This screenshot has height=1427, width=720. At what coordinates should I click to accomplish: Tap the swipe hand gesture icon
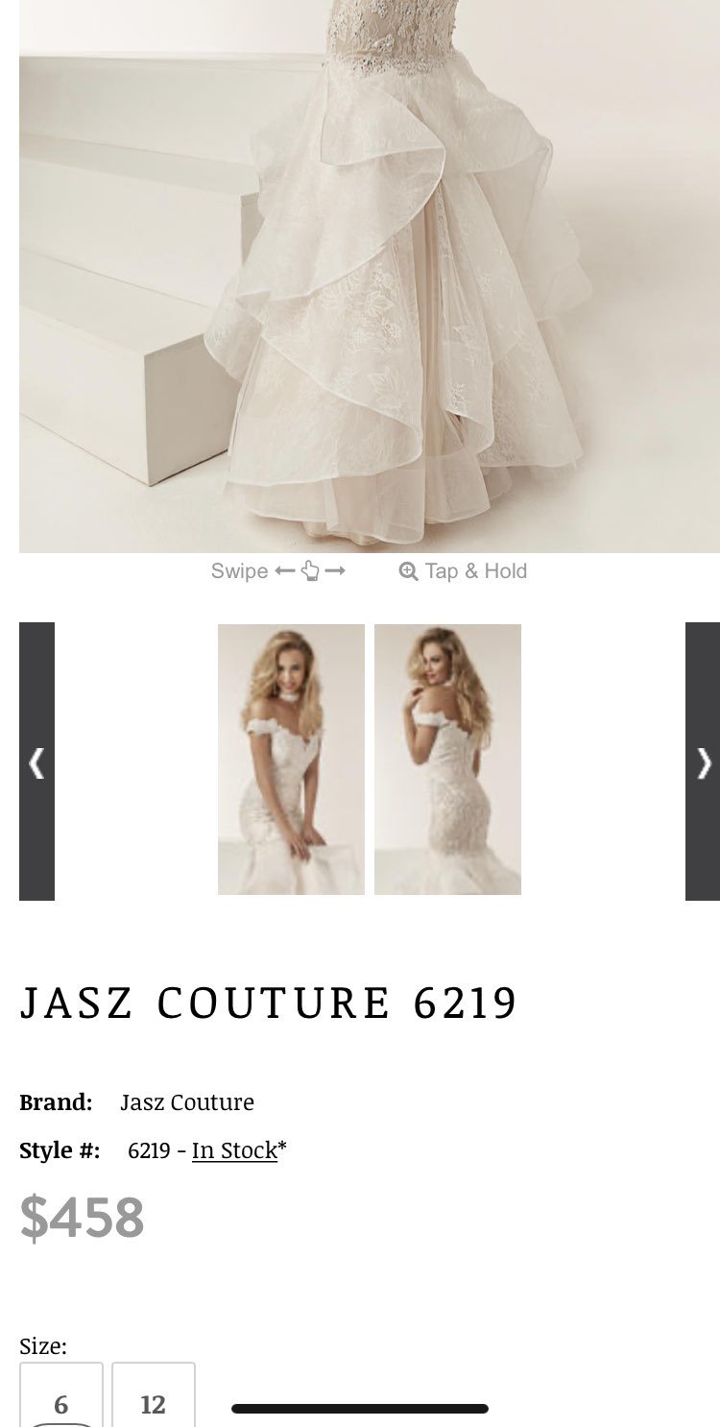[309, 571]
